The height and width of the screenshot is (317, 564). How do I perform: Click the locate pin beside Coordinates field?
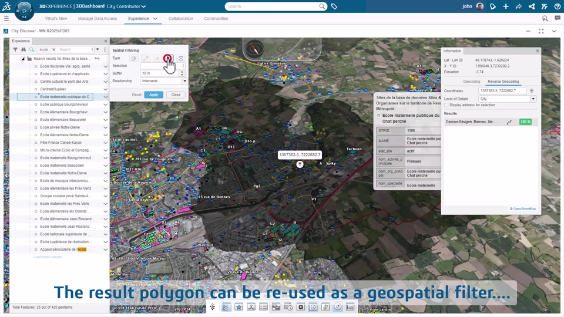[532, 91]
